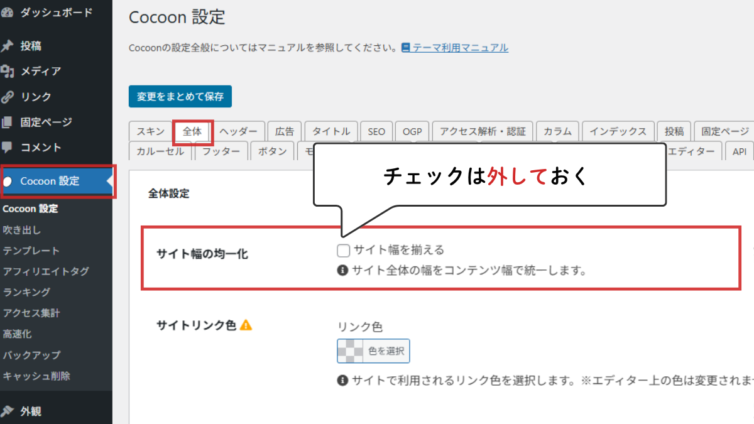Click the warning icon beside サイトリンク色

tap(246, 325)
